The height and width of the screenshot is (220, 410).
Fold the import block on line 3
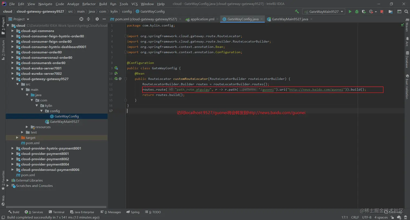click(125, 36)
